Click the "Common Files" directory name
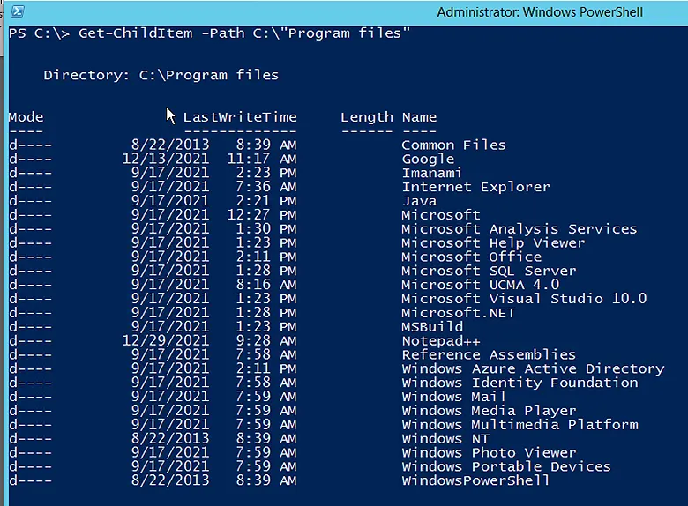This screenshot has height=506, width=688. pos(453,145)
